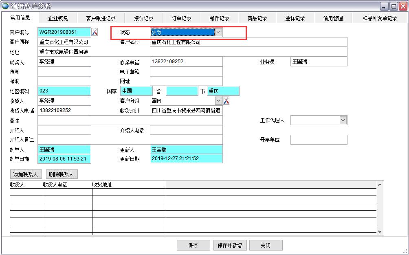The image size is (409, 255).
Task: Switch to the 企业概况 tab
Action: click(x=58, y=18)
